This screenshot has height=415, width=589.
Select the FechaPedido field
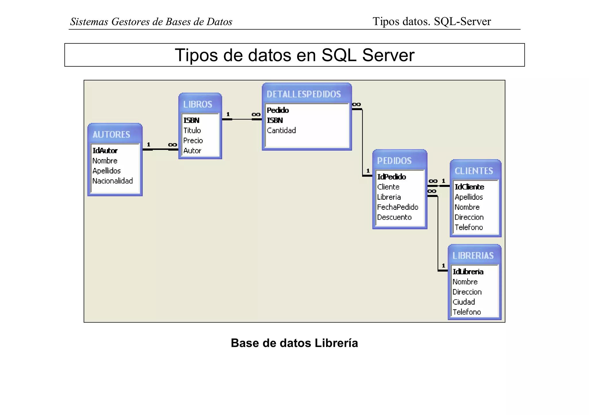coord(398,207)
